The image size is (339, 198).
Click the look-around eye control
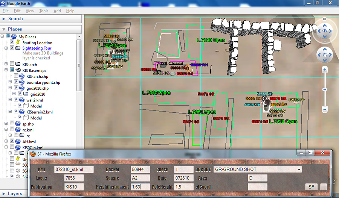click(x=325, y=31)
